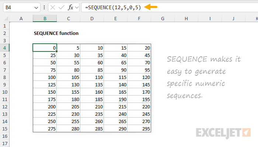Image resolution: width=258 pixels, height=147 pixels.
Task: Select cell containing 220
Action: coord(139,107)
